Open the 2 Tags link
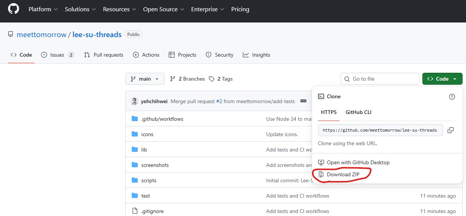 point(221,79)
